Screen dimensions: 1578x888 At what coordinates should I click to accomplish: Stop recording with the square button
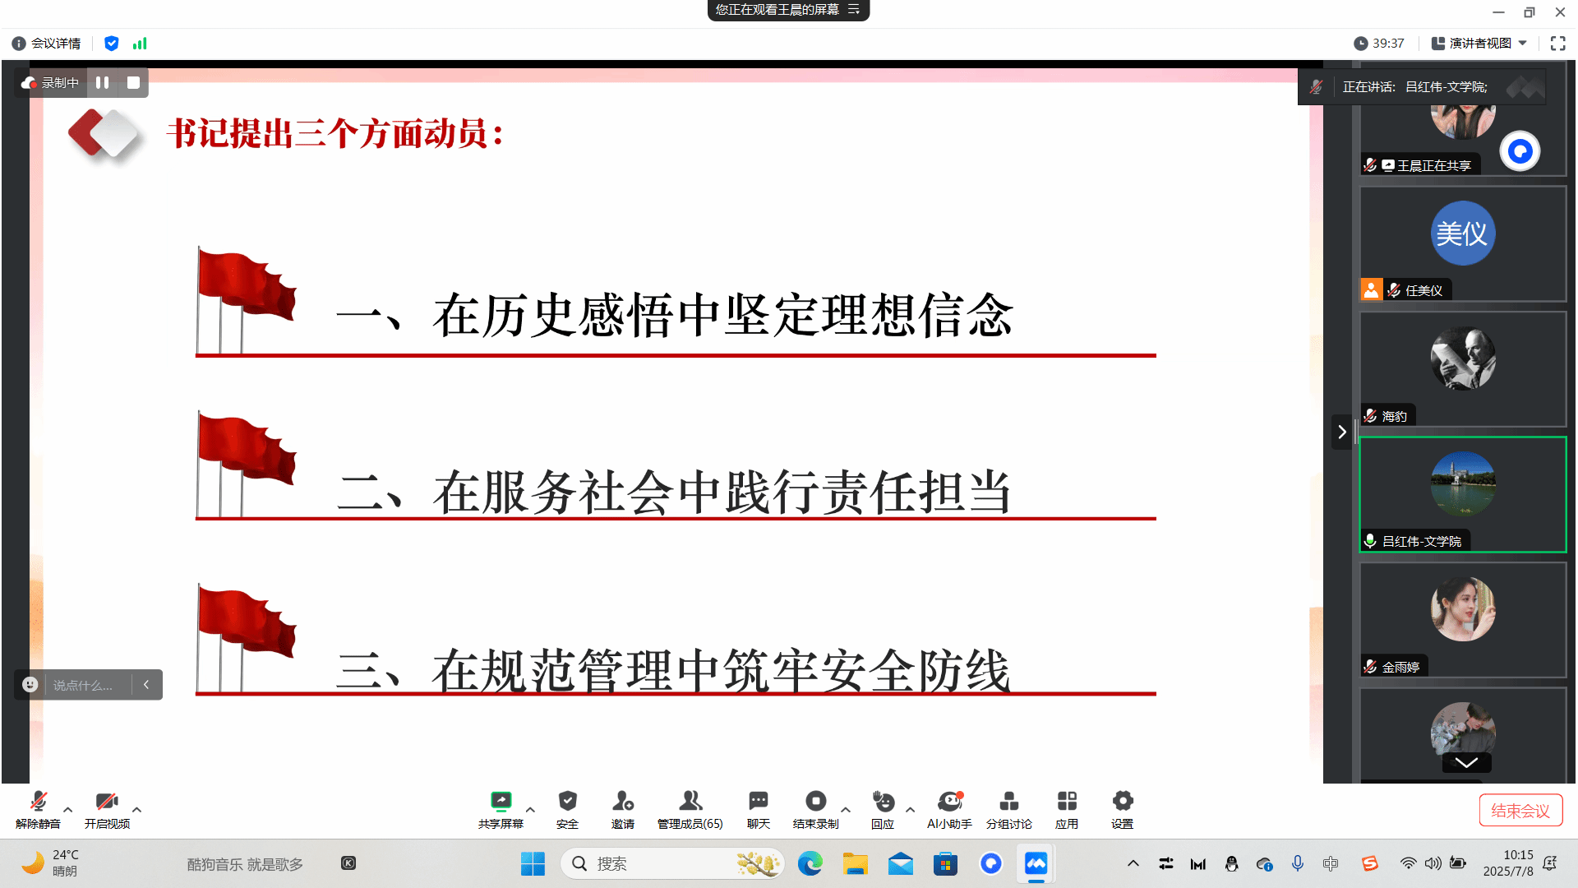pos(133,83)
